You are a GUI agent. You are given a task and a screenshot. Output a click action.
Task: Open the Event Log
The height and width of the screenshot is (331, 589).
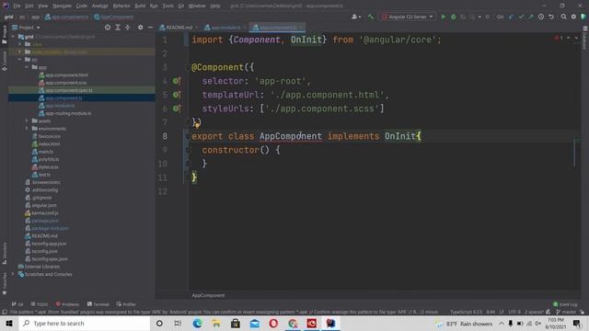(565, 304)
